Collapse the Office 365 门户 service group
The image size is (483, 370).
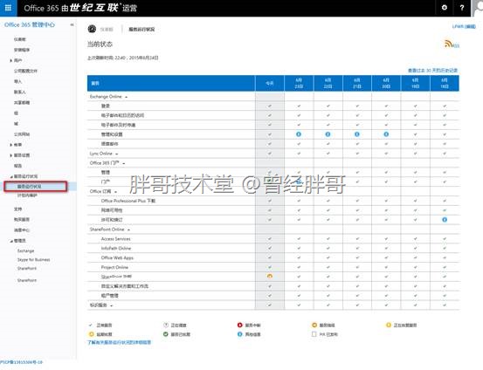[x=123, y=163]
